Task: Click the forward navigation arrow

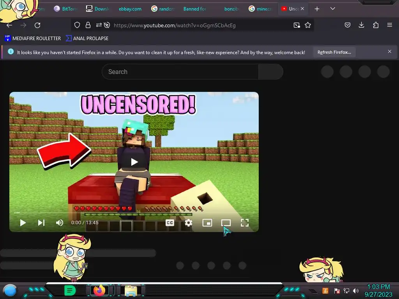Action: coord(23,25)
